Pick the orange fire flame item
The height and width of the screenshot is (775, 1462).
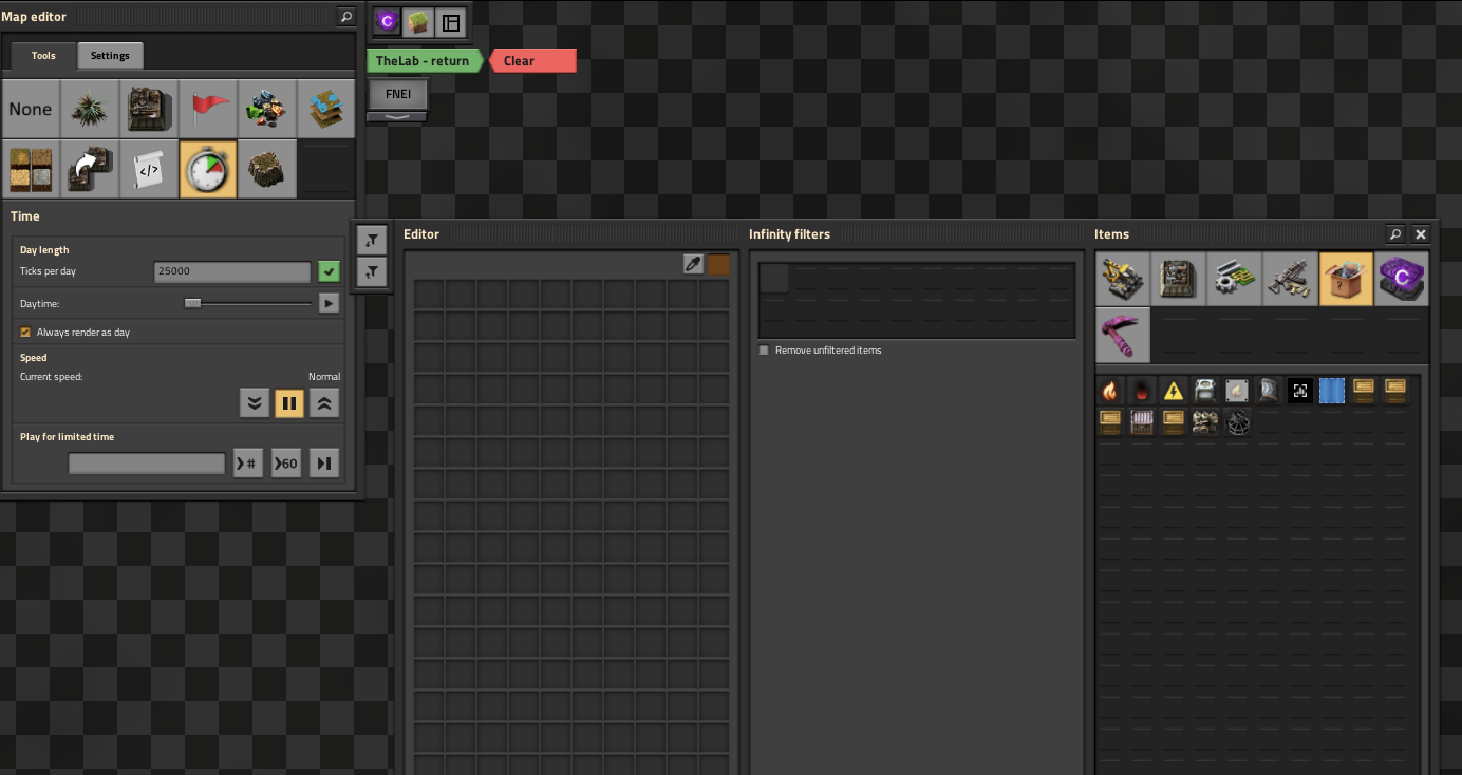pyautogui.click(x=1110, y=390)
